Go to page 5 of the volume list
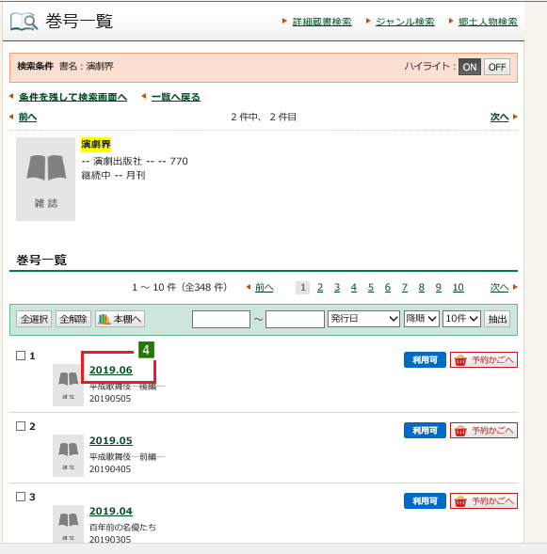The height and width of the screenshot is (554, 547). [371, 288]
